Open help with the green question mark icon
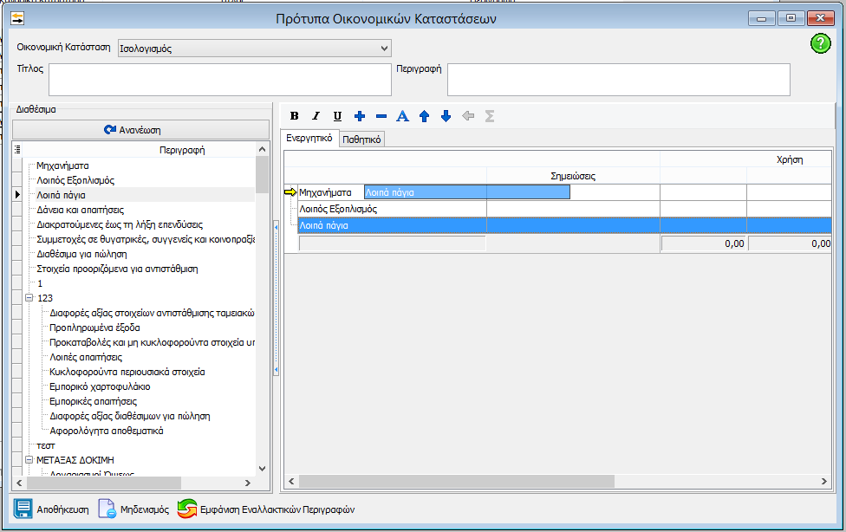Image resolution: width=846 pixels, height=532 pixels. click(x=820, y=43)
